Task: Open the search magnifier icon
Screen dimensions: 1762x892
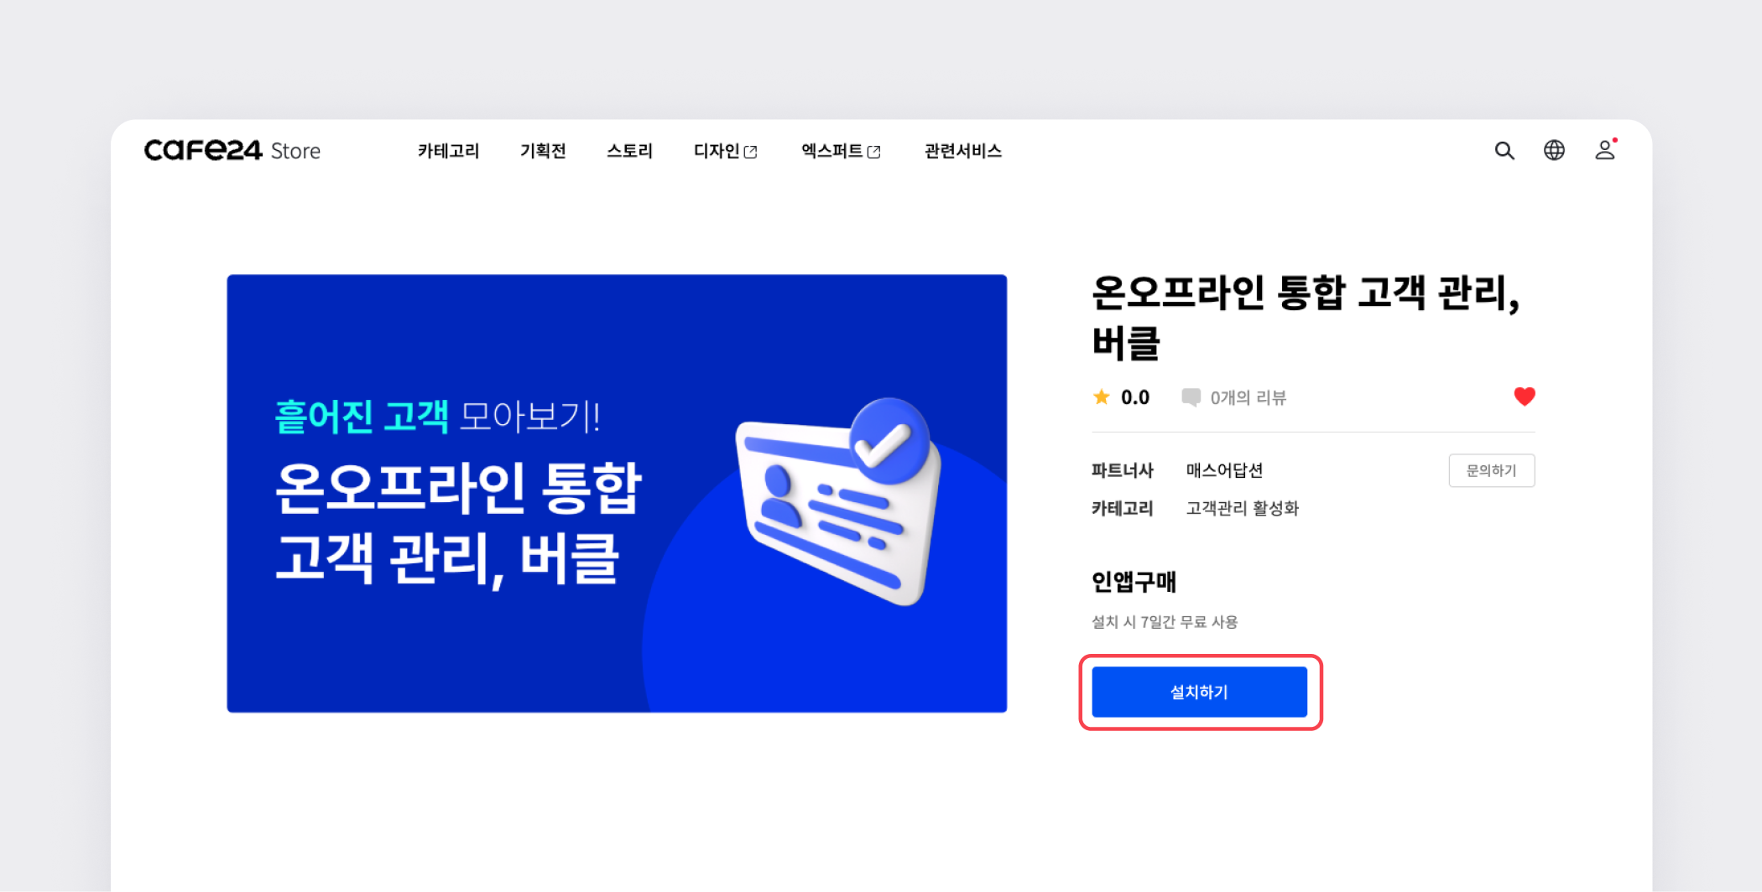Action: (x=1504, y=151)
